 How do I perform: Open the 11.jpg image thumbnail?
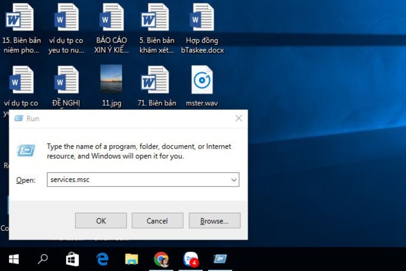click(111, 79)
